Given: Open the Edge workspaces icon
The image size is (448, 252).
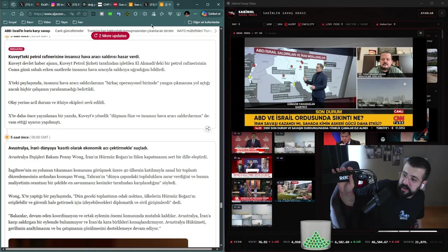Looking at the screenshot, I should click(13, 5).
